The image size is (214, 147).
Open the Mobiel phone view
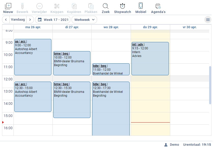pyautogui.click(x=141, y=6)
